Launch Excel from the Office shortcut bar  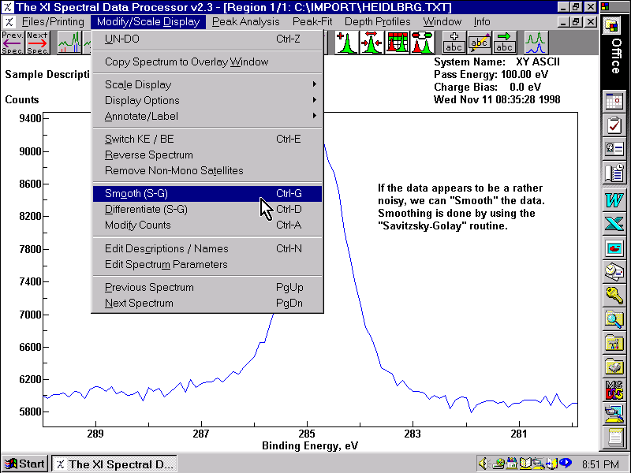(x=614, y=224)
